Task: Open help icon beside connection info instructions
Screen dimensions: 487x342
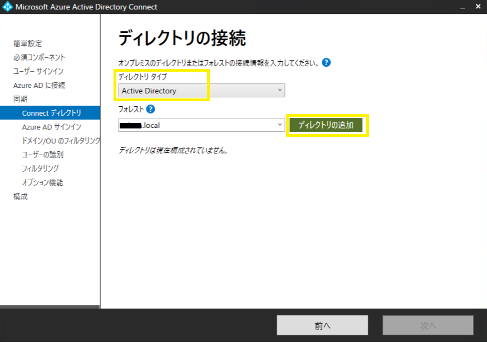Action: (x=326, y=63)
